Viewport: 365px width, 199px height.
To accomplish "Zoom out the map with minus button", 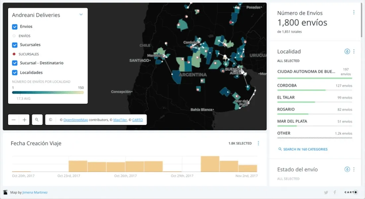I will pos(14,120).
